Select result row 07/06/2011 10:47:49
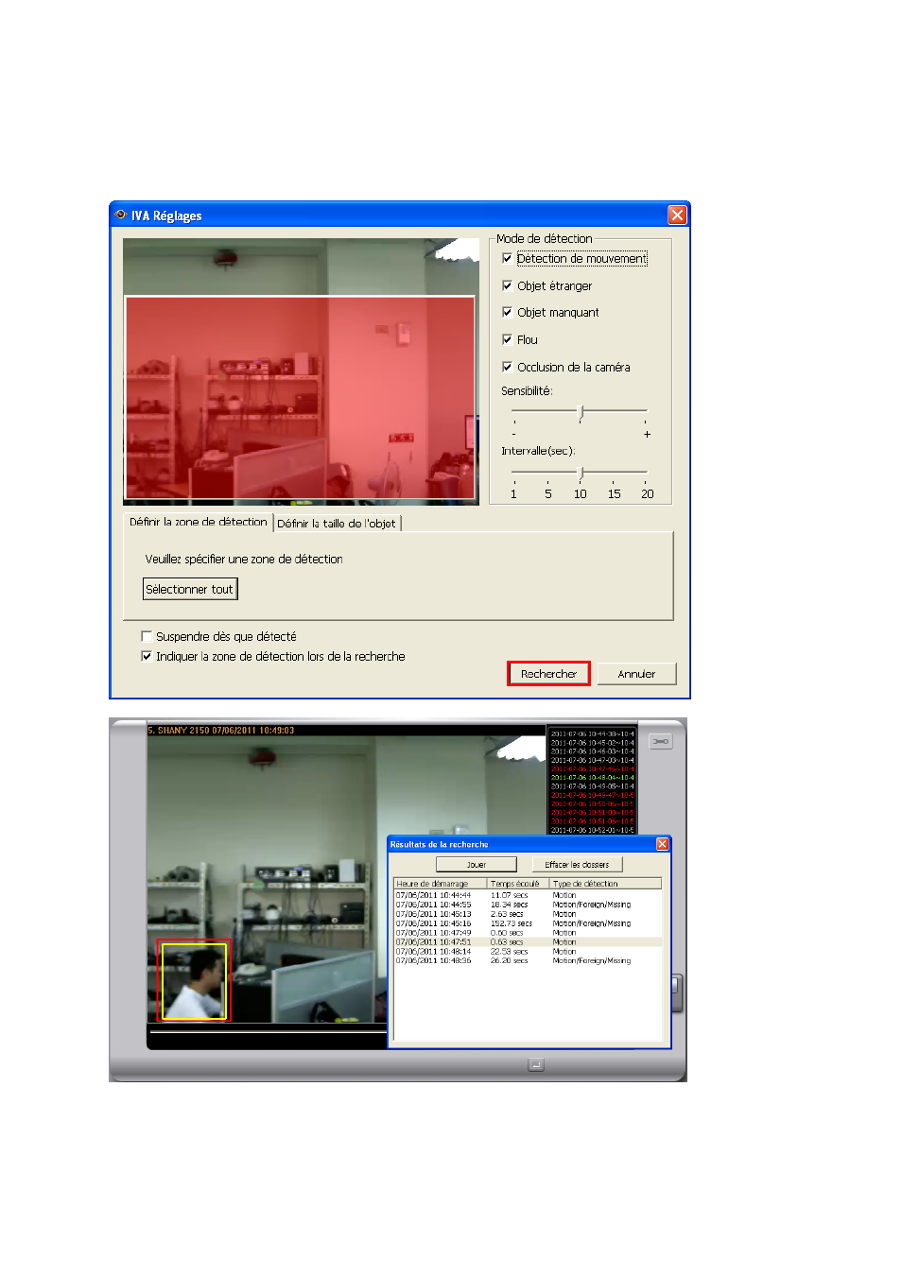Screen dimensions: 902x1276 (x=528, y=933)
